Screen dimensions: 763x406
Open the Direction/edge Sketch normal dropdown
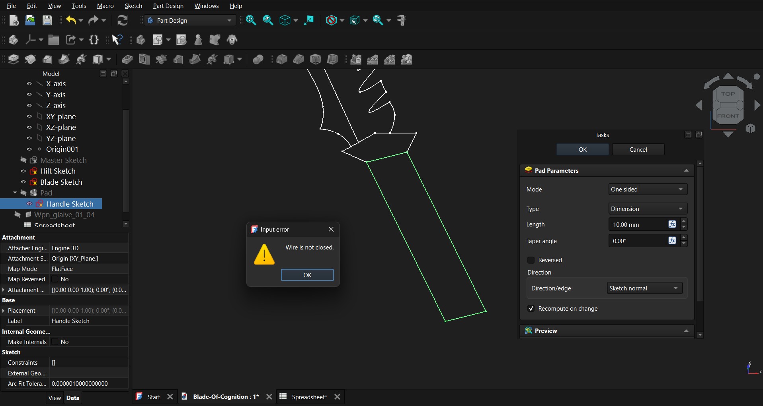tap(644, 288)
